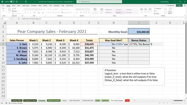187x105 pixels.
Task: Select the Normal 5 cell style
Action: tap(110, 13)
